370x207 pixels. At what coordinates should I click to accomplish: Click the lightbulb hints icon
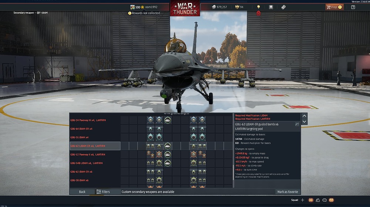pyautogui.click(x=258, y=7)
